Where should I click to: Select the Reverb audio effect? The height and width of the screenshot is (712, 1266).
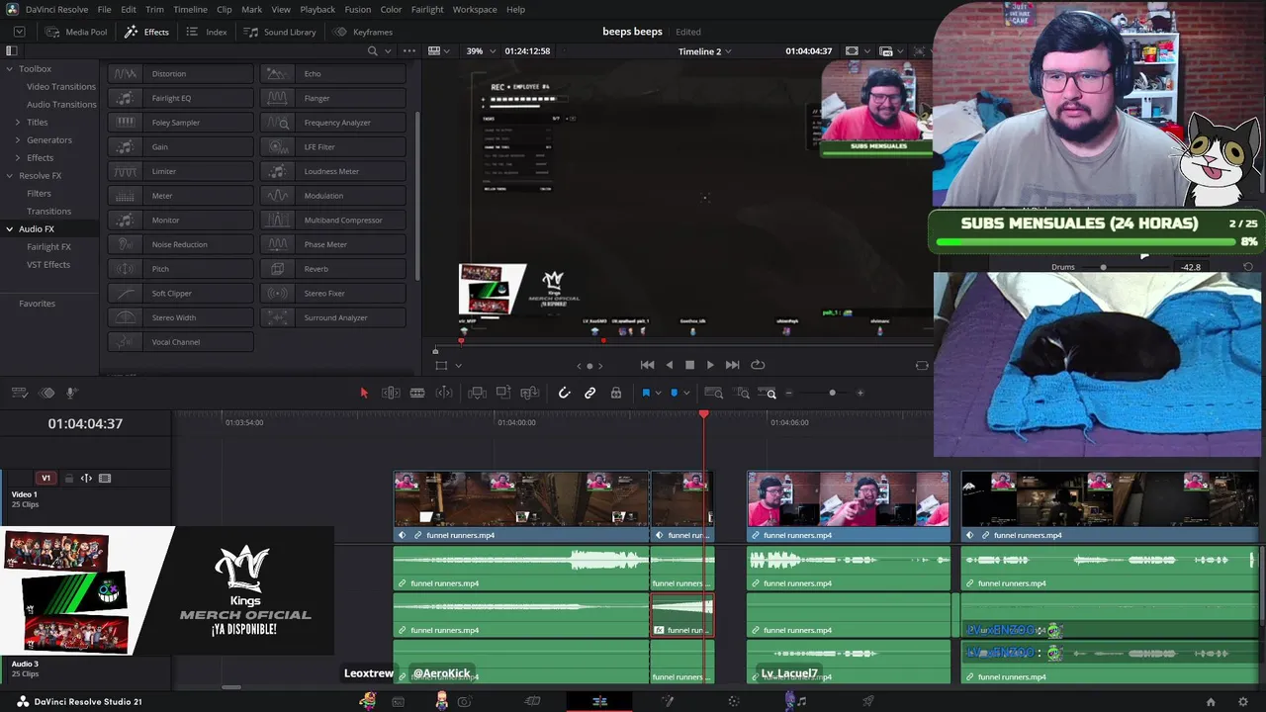pos(333,269)
